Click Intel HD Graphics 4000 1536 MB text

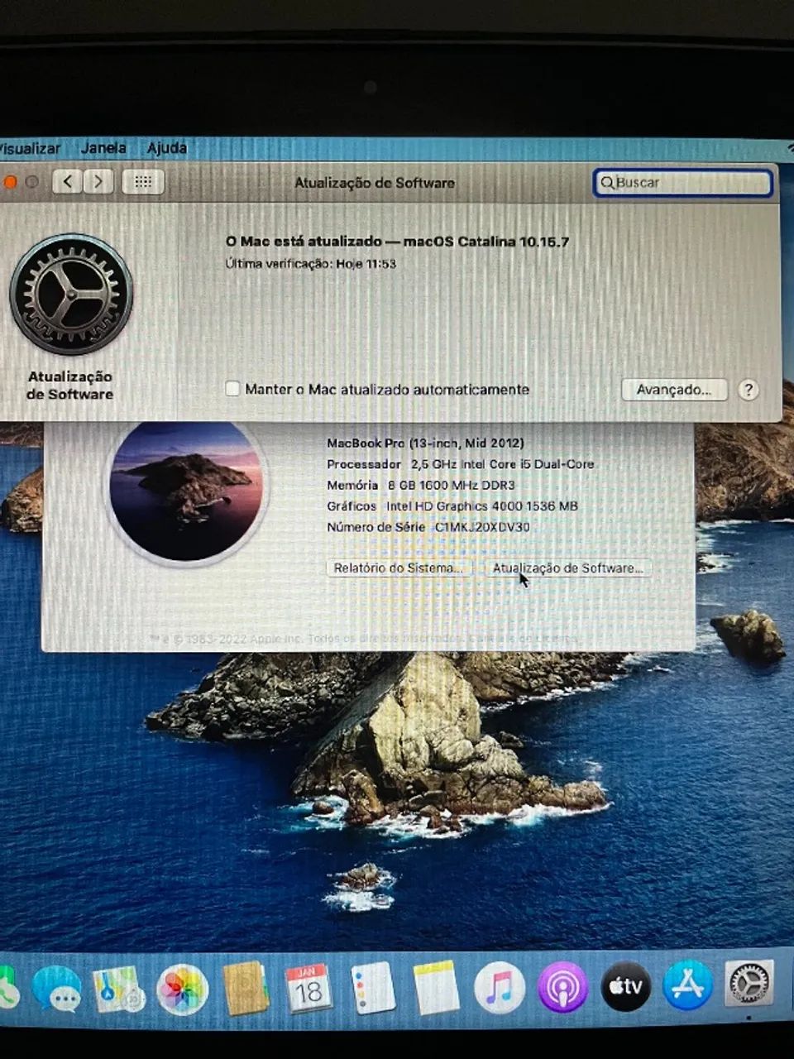(x=482, y=506)
